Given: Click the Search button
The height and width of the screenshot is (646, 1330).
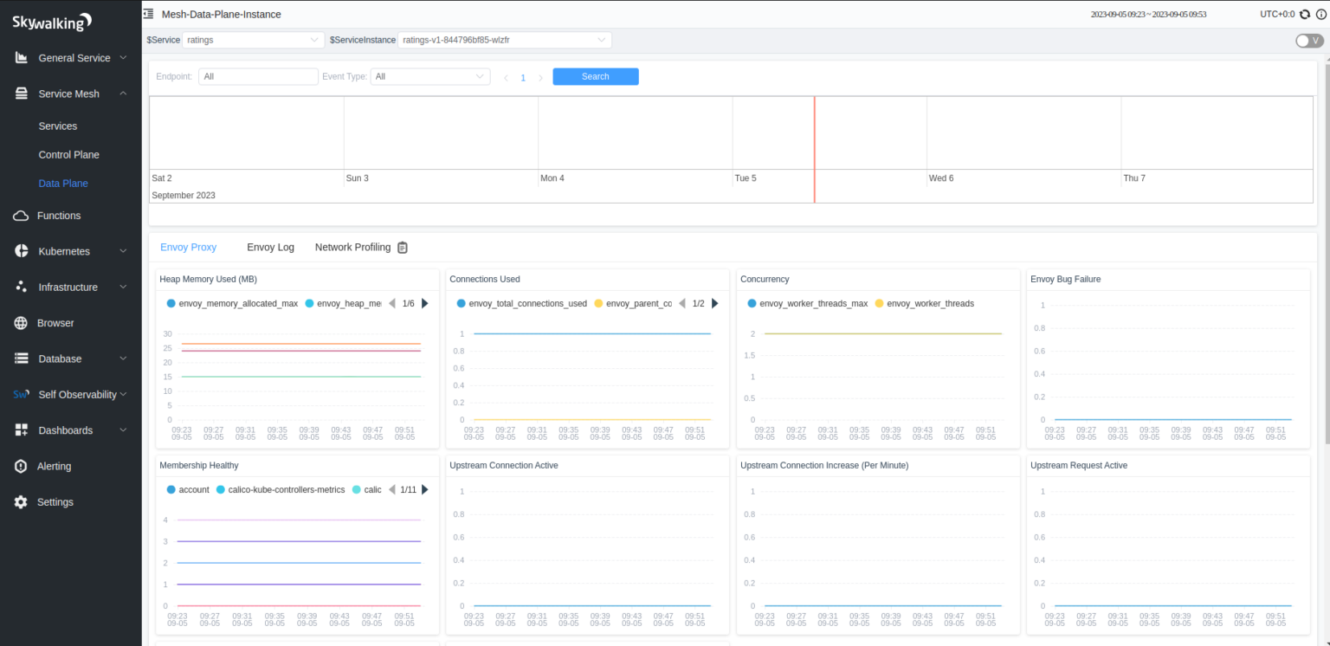Looking at the screenshot, I should click(x=595, y=76).
